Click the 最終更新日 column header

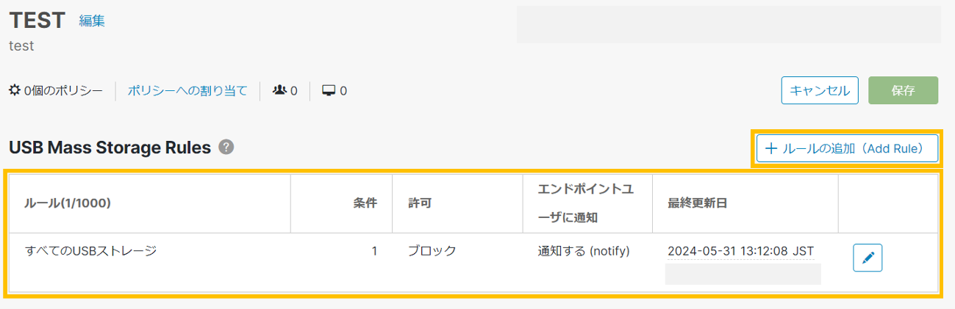[698, 203]
